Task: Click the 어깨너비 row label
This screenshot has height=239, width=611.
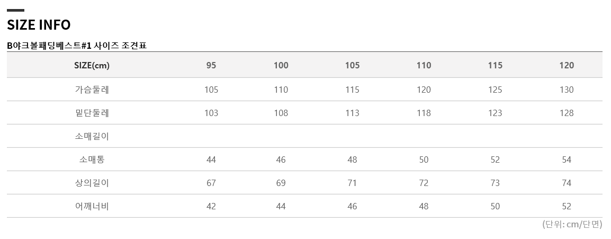Action: [92, 206]
